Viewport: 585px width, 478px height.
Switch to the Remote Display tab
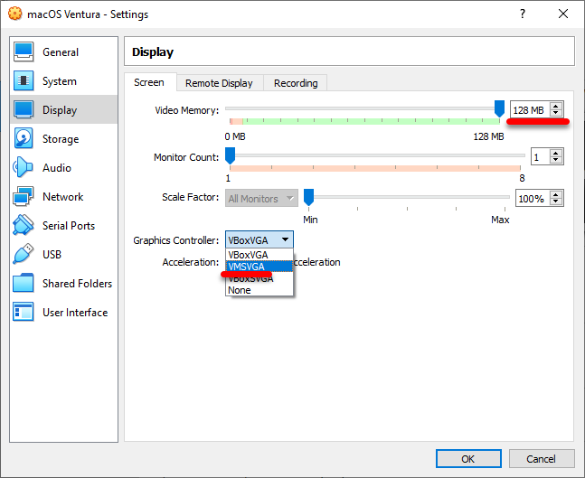[219, 83]
